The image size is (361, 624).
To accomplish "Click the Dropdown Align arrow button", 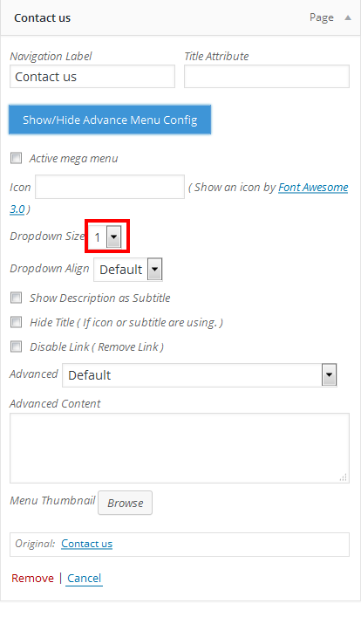I will [x=154, y=270].
